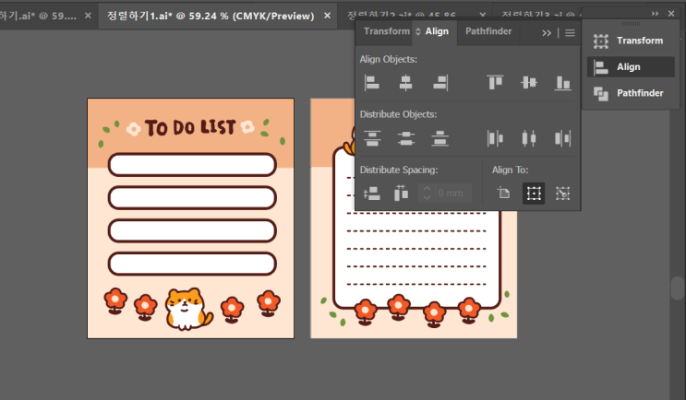Select the Align panel tab

(437, 31)
